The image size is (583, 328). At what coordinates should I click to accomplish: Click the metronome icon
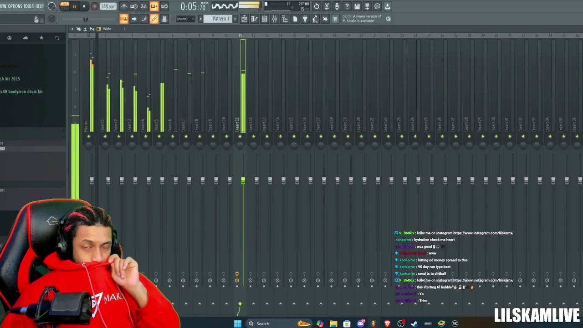coord(124,6)
